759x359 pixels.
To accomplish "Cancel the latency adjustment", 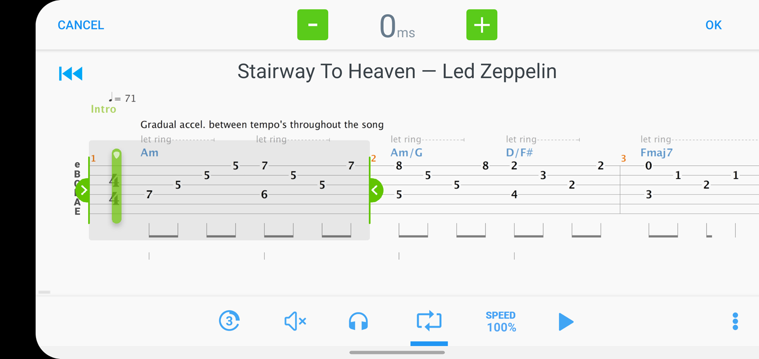I will click(81, 25).
